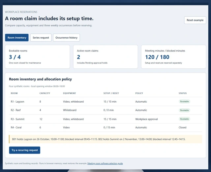This screenshot has height=172, width=211.
Task: Click the Bookable badge for Reef
Action: click(184, 110)
